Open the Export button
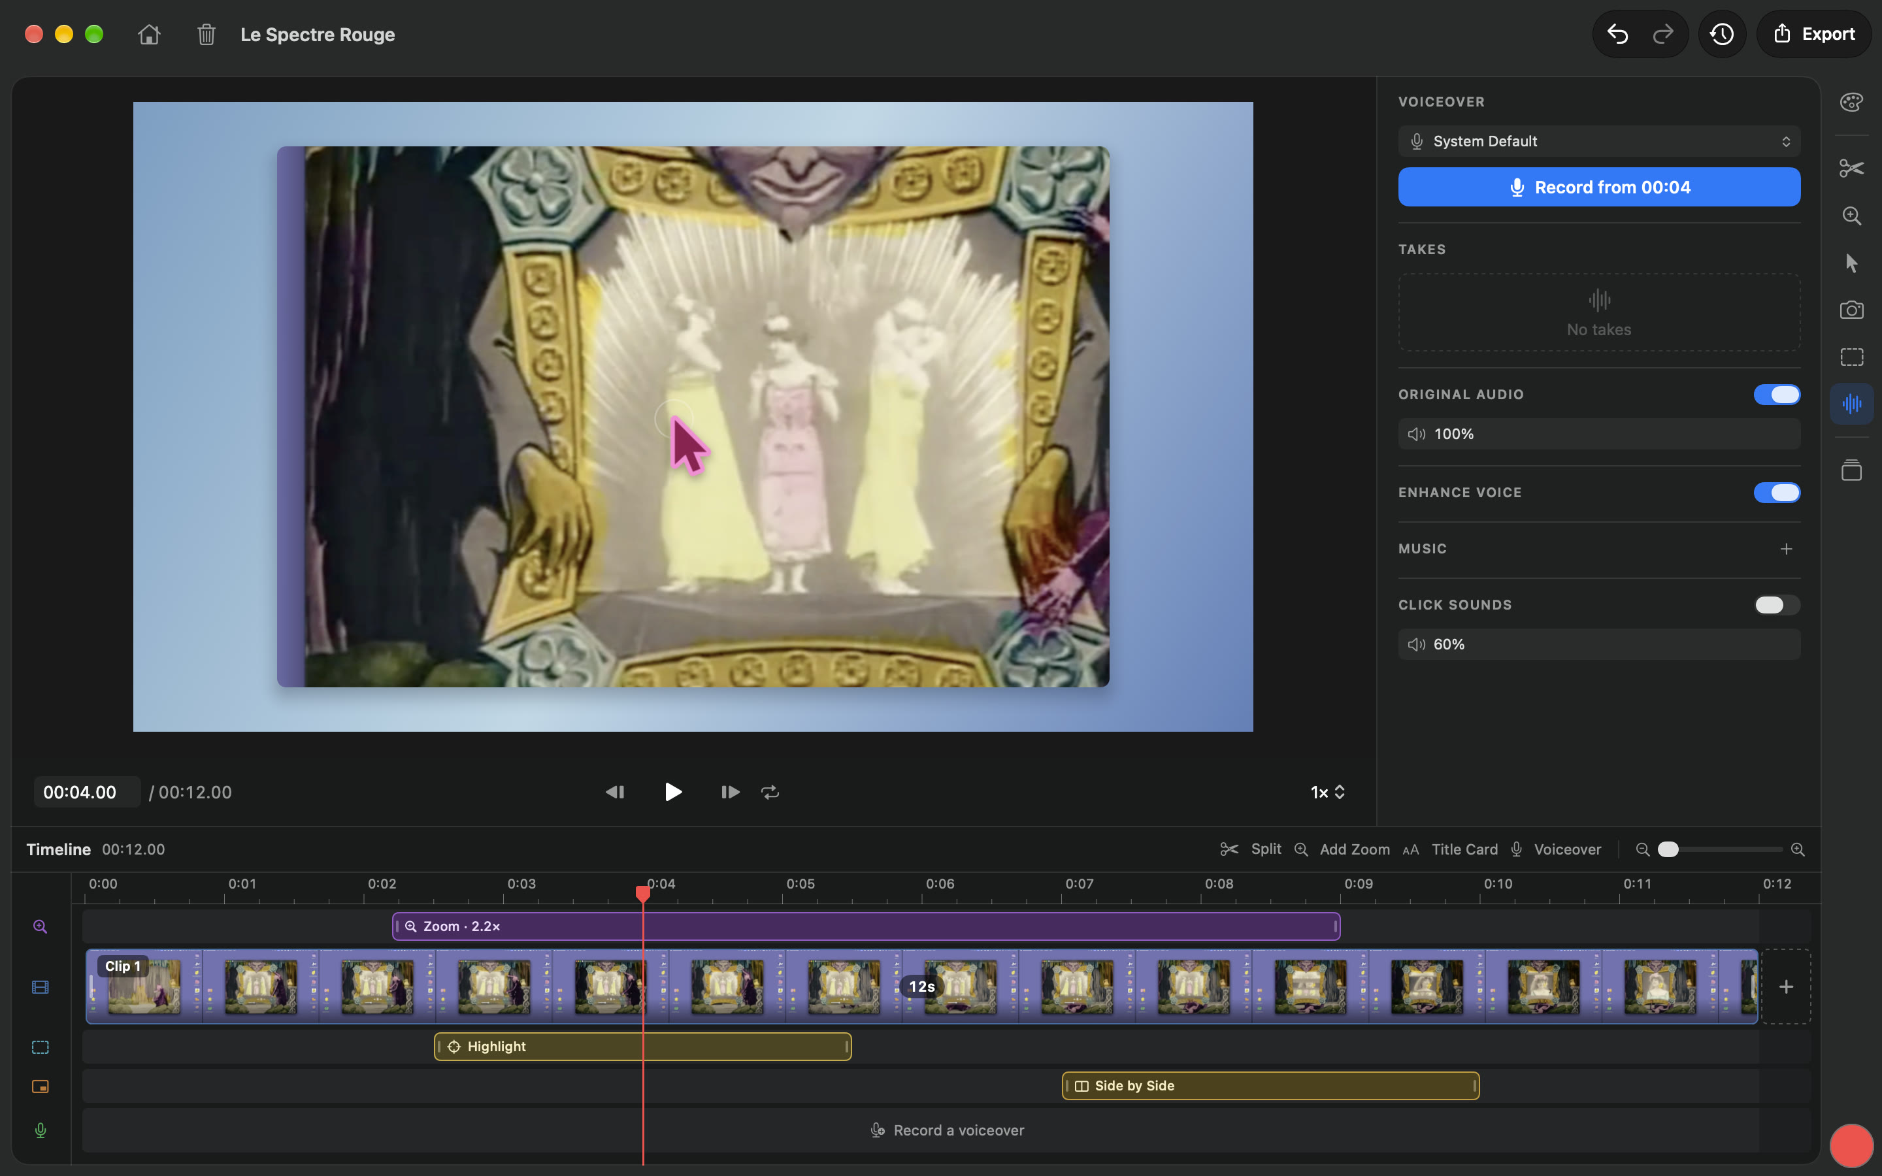 coord(1813,34)
